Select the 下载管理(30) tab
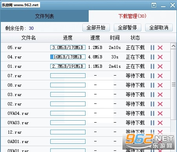 [132, 16]
